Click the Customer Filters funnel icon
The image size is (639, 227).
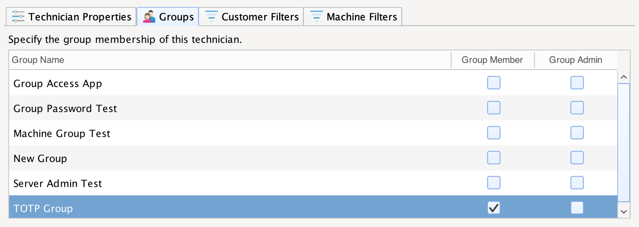pos(212,17)
